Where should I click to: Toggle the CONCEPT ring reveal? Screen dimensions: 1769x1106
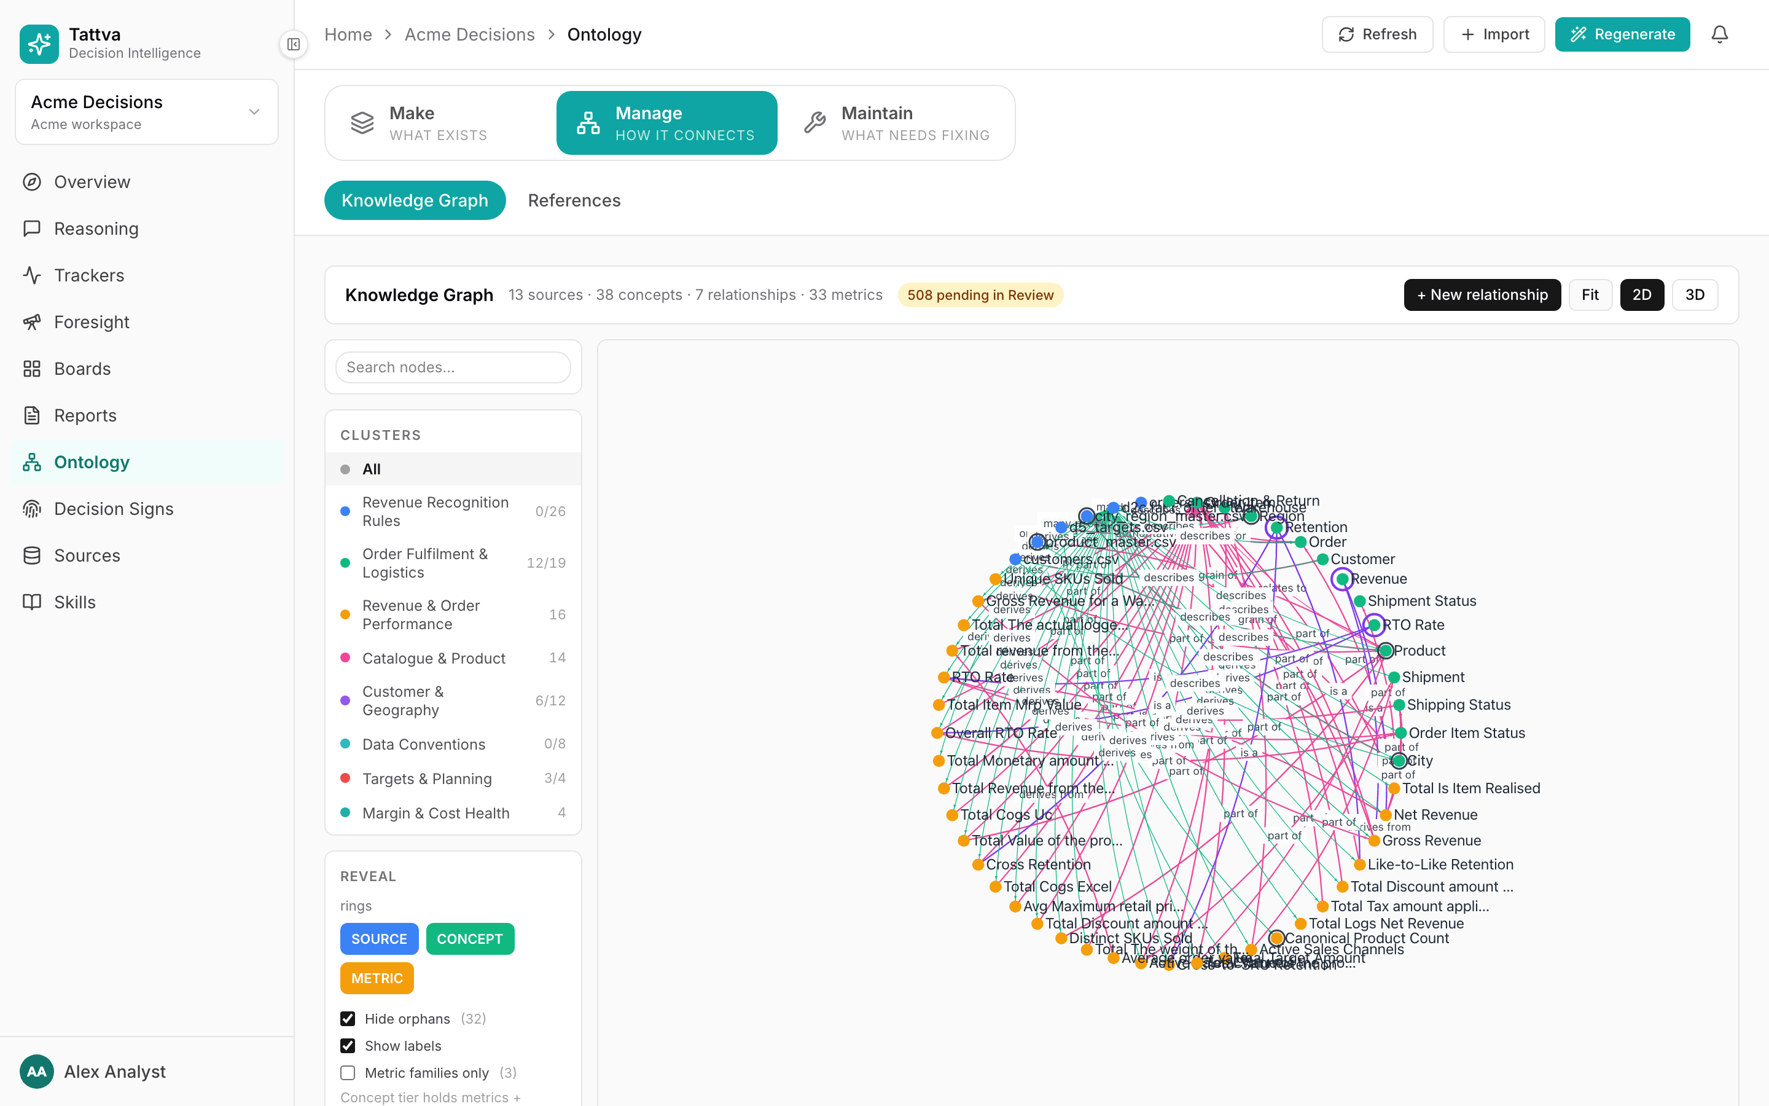point(470,938)
